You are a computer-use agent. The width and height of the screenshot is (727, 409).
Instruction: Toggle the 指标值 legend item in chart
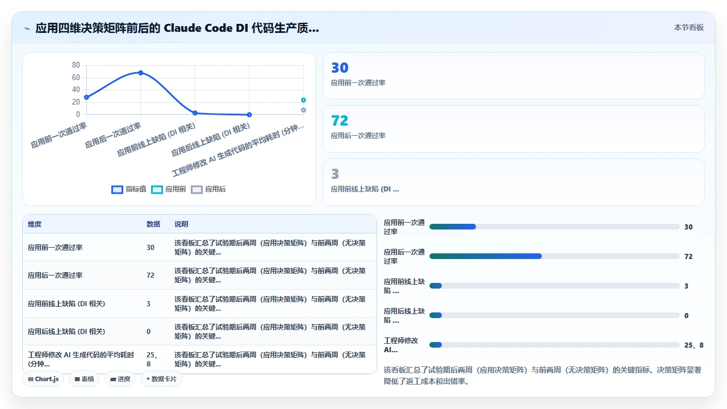(129, 189)
